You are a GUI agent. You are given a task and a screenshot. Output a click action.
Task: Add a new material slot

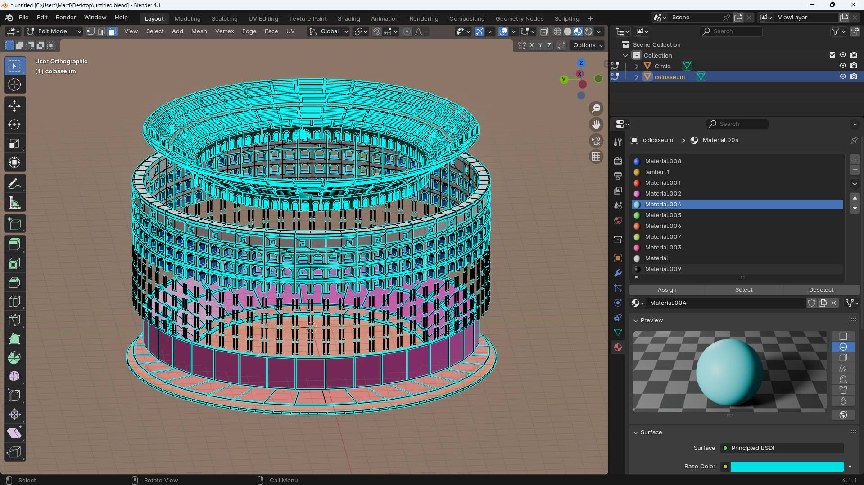855,159
